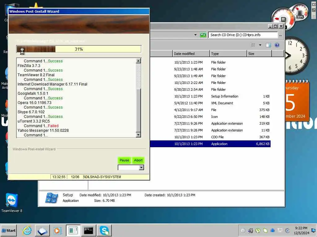The height and width of the screenshot is (237, 317).
Task: Select the TeamViewer 8.2 Final log entry
Action: tap(36, 75)
